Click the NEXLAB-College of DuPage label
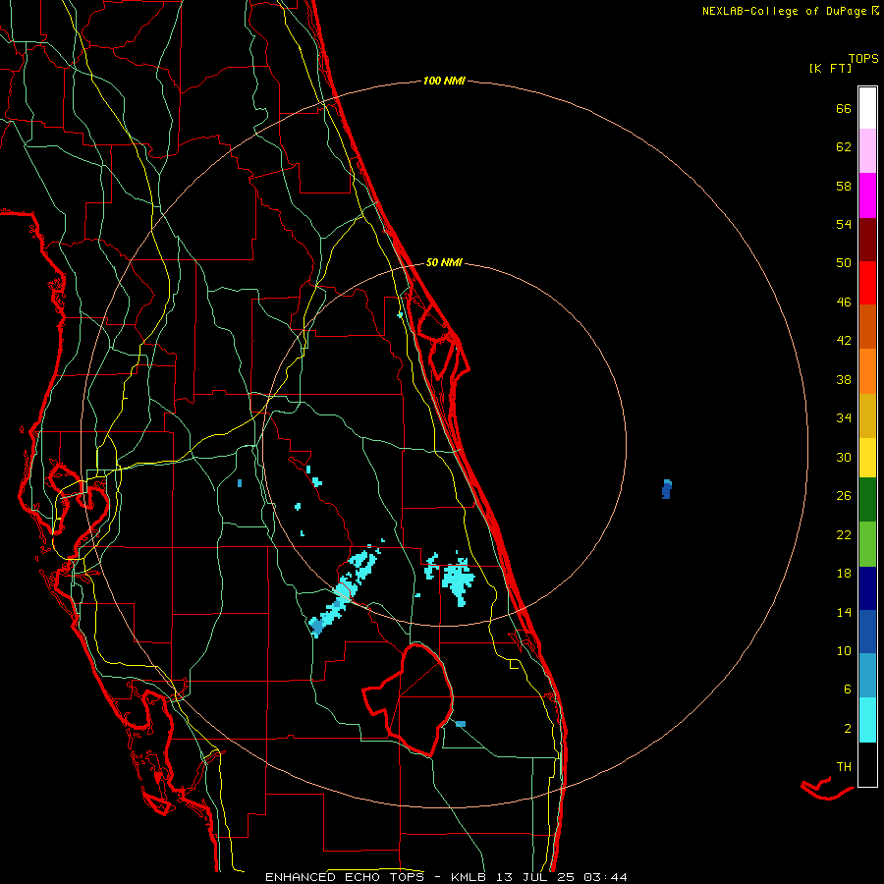The image size is (884, 884). pos(790,11)
